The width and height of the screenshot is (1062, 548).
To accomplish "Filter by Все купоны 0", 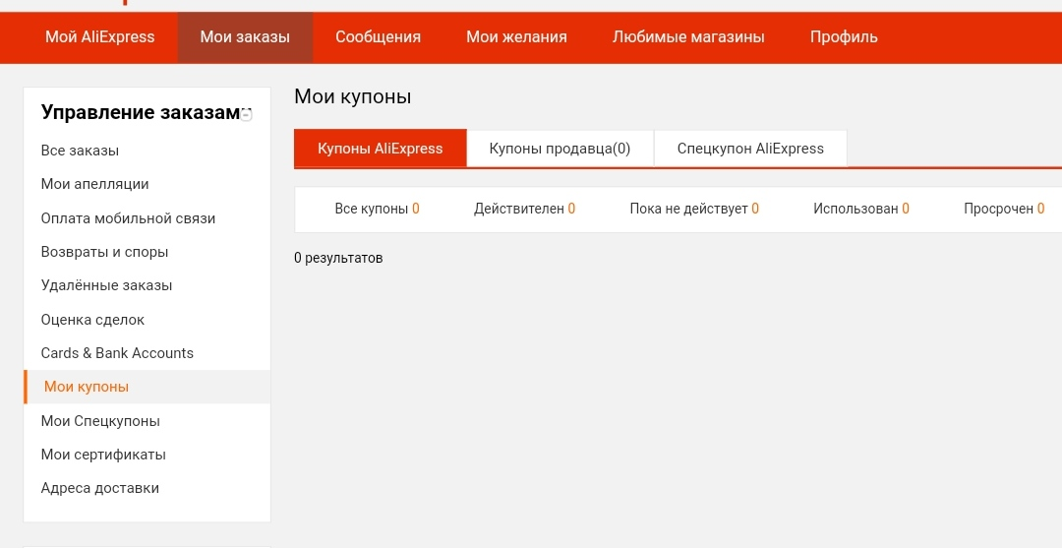I will (x=377, y=209).
